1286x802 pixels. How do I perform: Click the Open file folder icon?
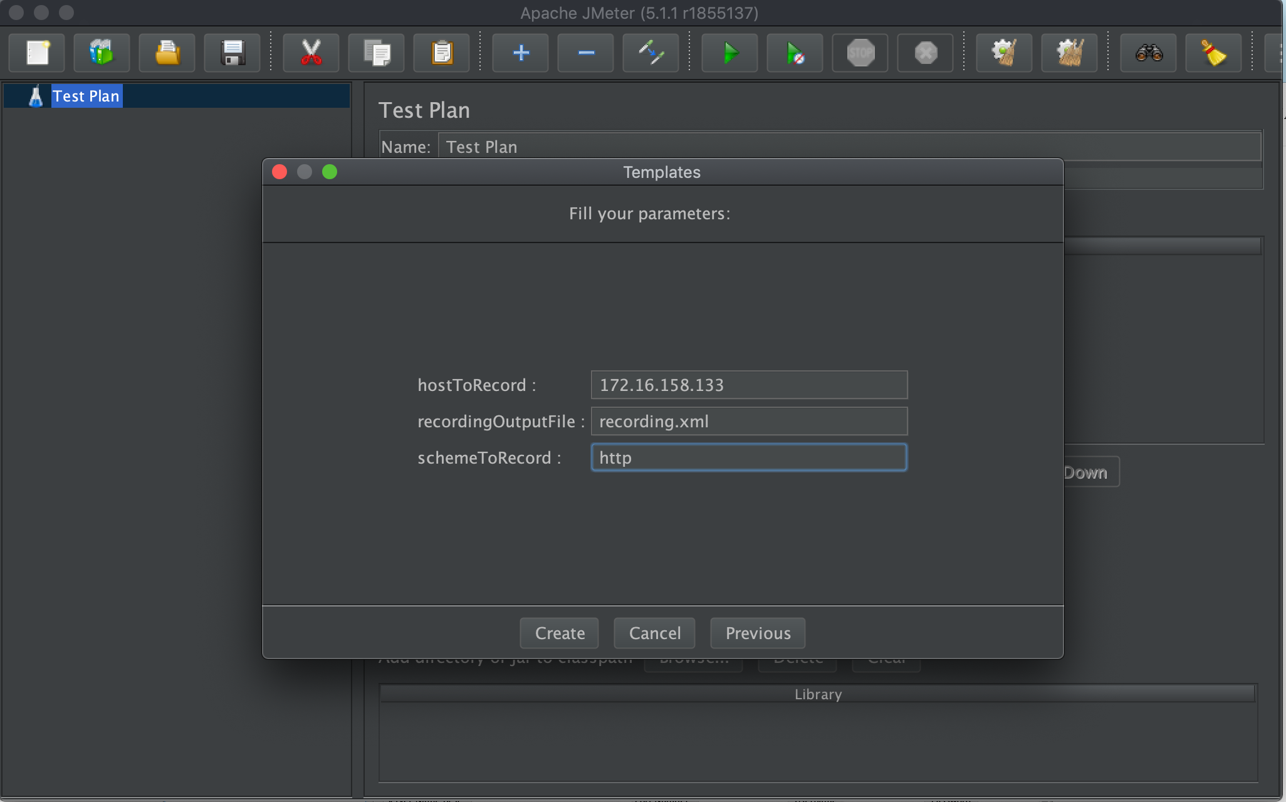pos(167,53)
